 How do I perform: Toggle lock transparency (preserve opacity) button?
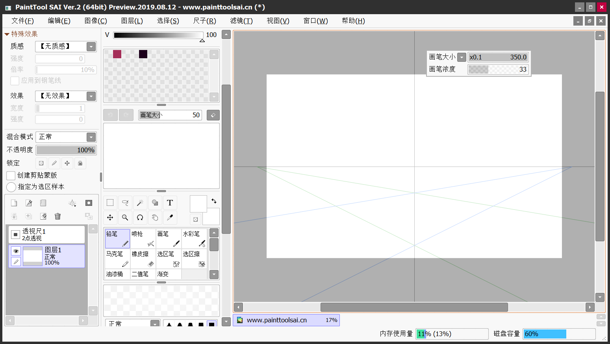click(x=41, y=163)
